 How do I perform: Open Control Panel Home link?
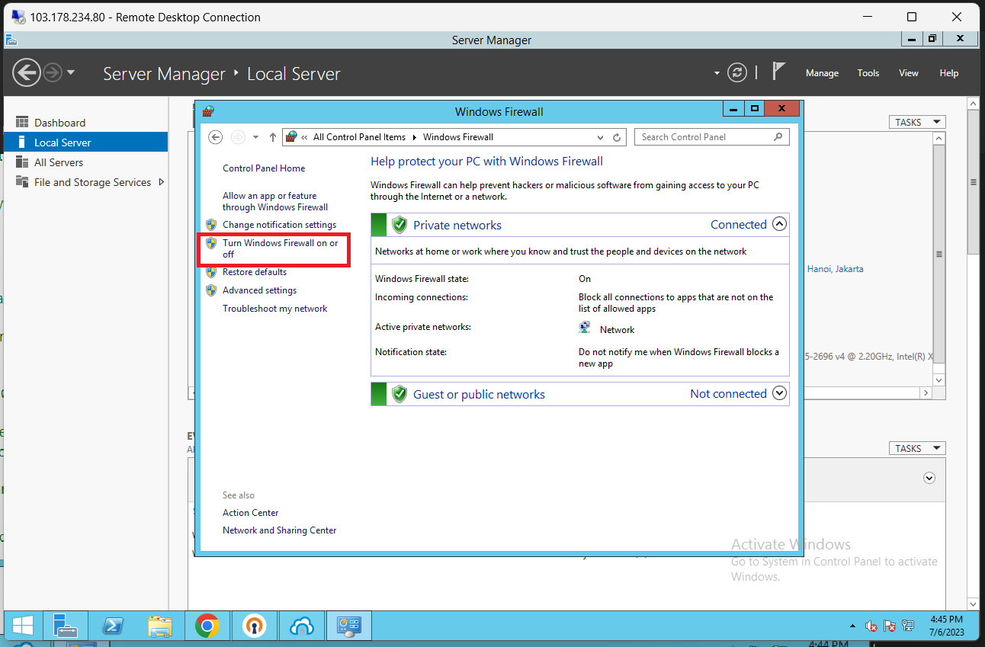[x=264, y=168]
